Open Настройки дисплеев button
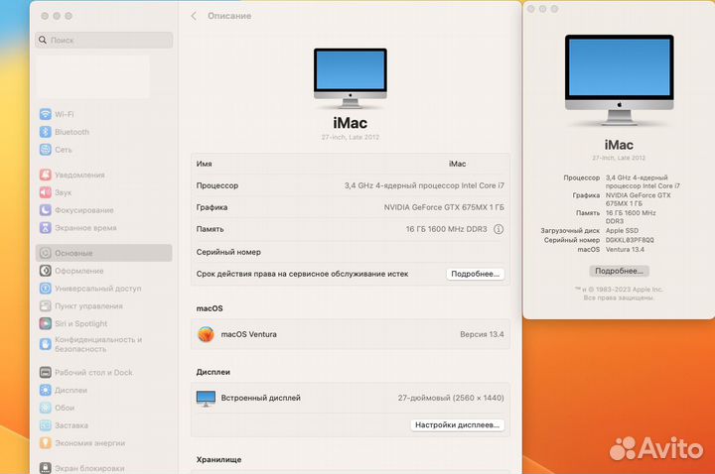715x474 pixels. tap(458, 424)
